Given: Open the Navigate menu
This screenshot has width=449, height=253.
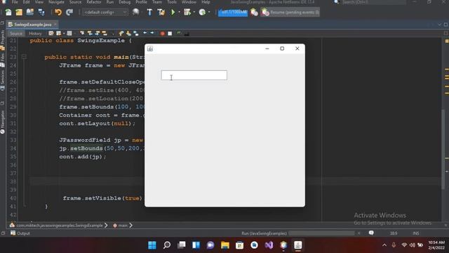Looking at the screenshot, I should tap(56, 2).
